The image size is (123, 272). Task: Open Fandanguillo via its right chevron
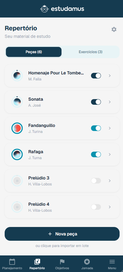(x=110, y=128)
